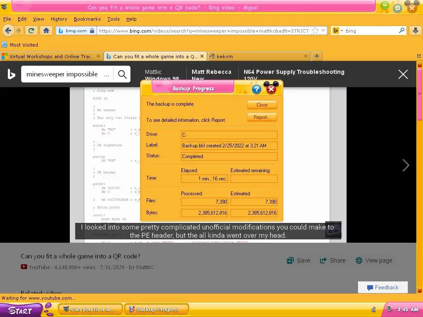
Task: Close the kekvm tab
Action: pos(305,56)
